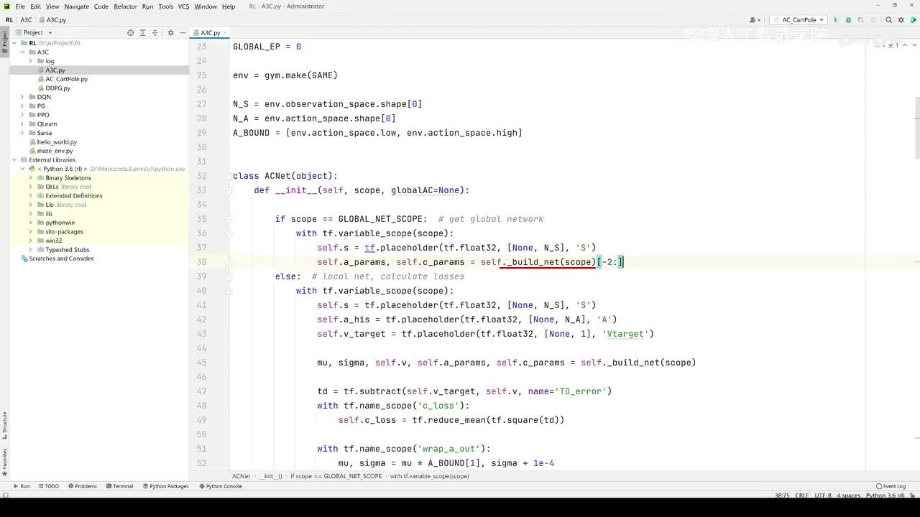
Task: Click the collapse all icon in Project panel
Action: coord(155,32)
